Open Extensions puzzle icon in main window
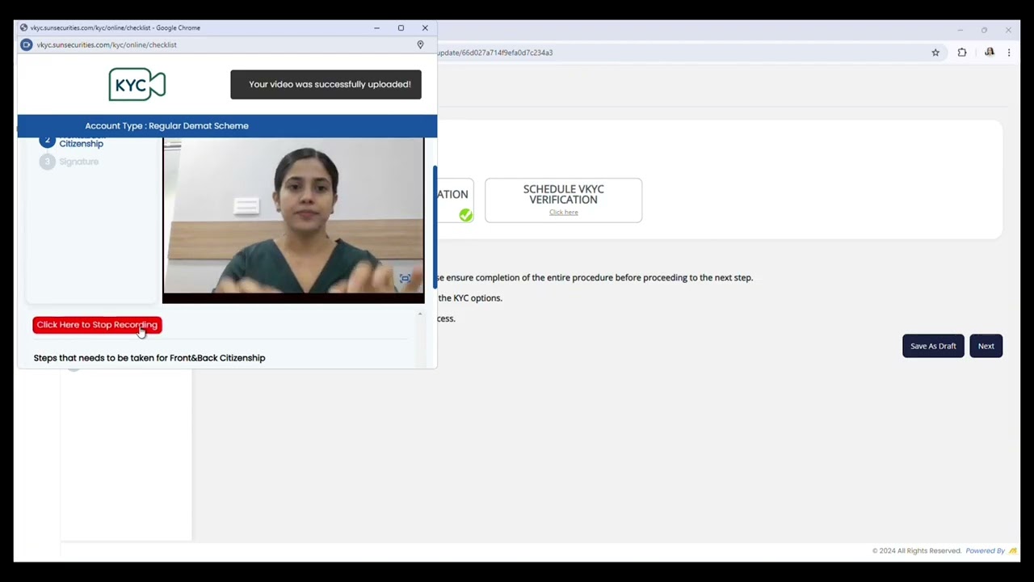Screen dimensions: 1034x582 click(961, 53)
